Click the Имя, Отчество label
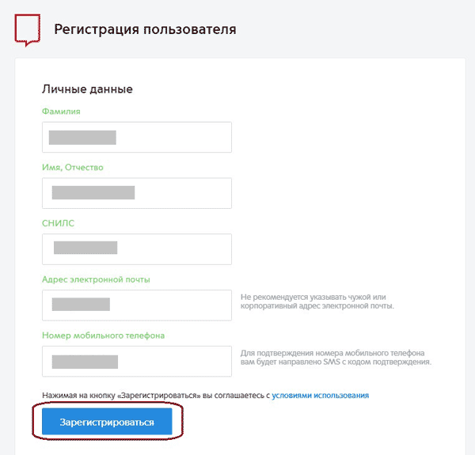Screen dimensions: 475x455 [72, 168]
